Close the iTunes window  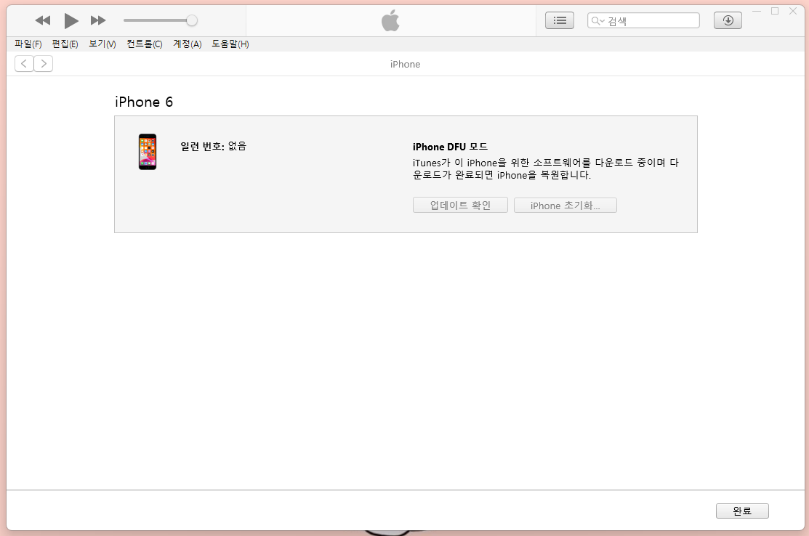[793, 12]
